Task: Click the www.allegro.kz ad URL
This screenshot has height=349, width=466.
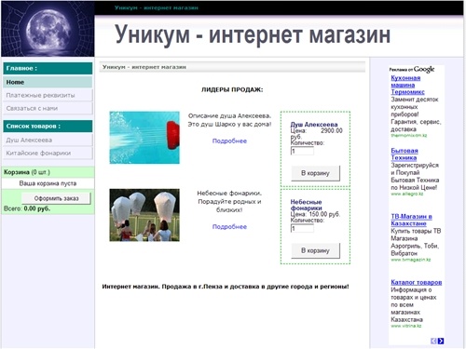Action: click(x=407, y=194)
